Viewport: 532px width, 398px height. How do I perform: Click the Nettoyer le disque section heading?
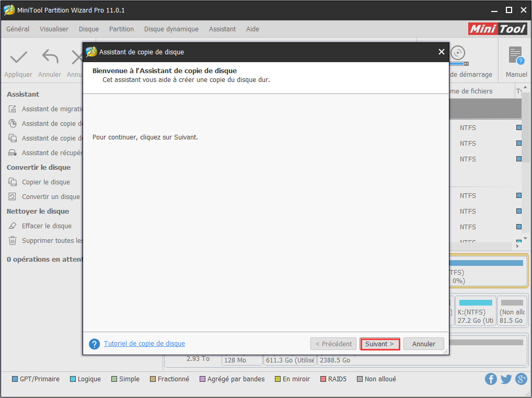pyautogui.click(x=38, y=211)
